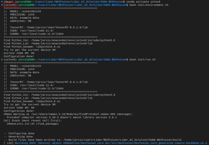Click the 'Protobuf compiler version 3.20.3 doesn't match' line

[62, 117]
